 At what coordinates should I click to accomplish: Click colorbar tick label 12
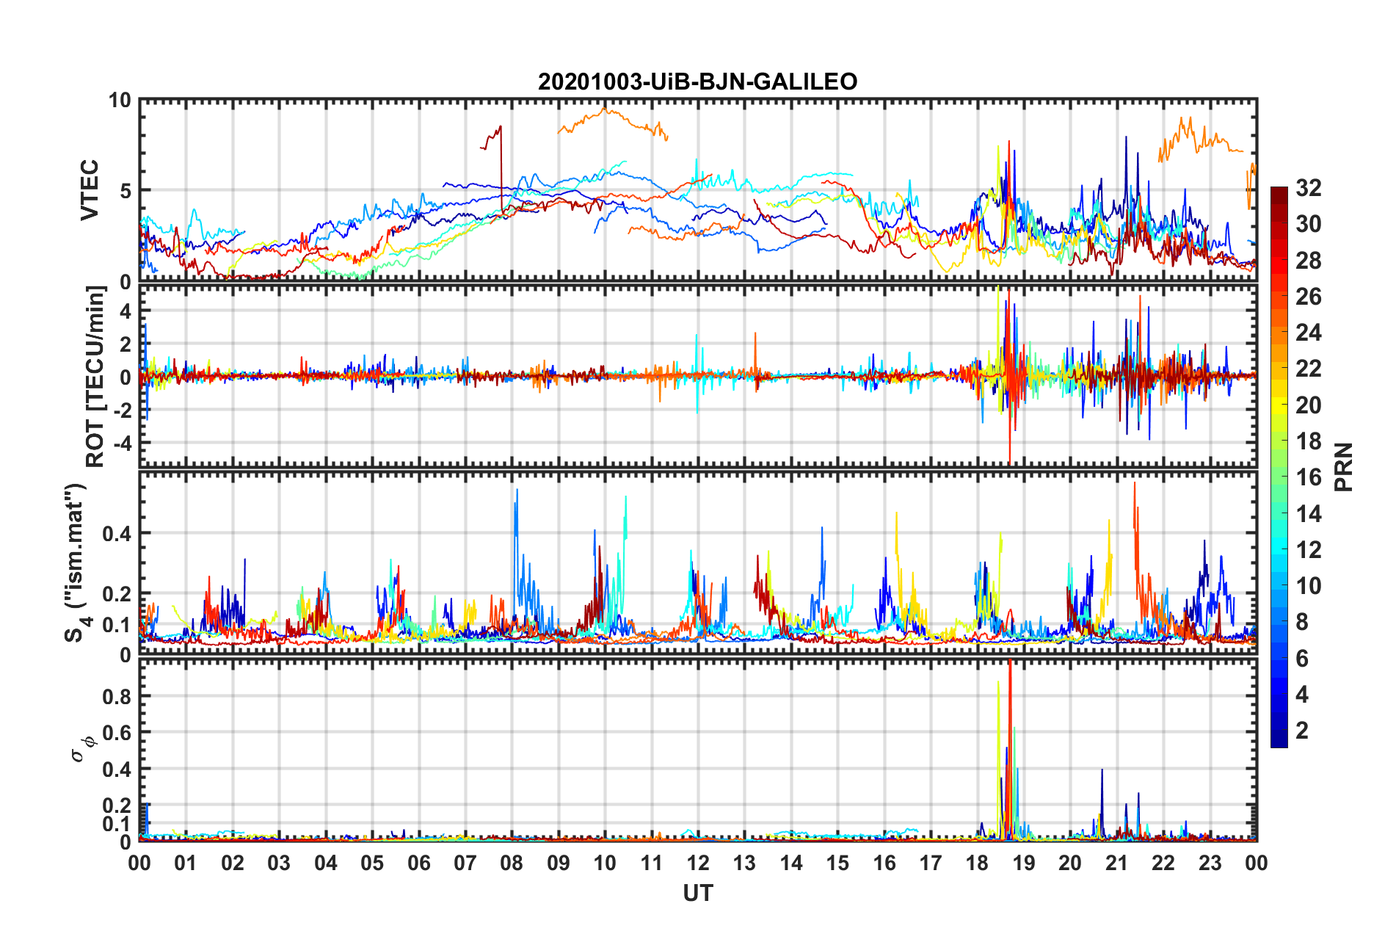[x=1308, y=550]
